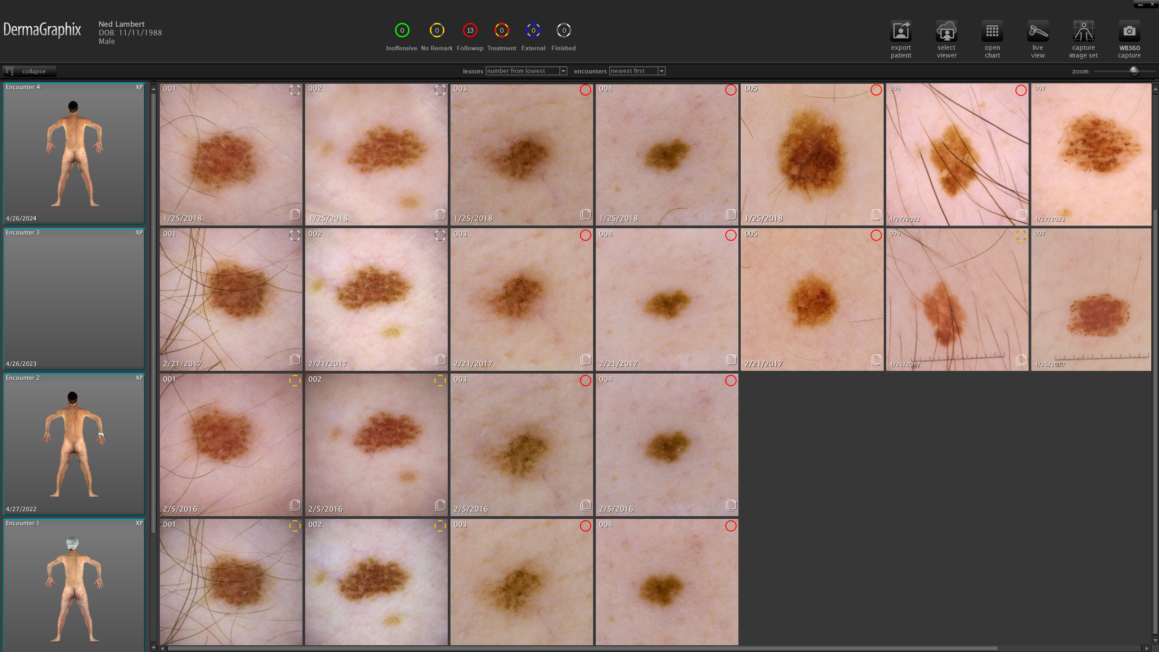Click the External blue status circle
The height and width of the screenshot is (652, 1159).
coord(533,30)
